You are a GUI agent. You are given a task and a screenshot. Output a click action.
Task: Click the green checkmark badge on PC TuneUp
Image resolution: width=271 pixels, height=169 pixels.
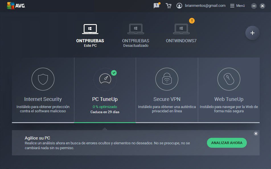[x=114, y=73]
